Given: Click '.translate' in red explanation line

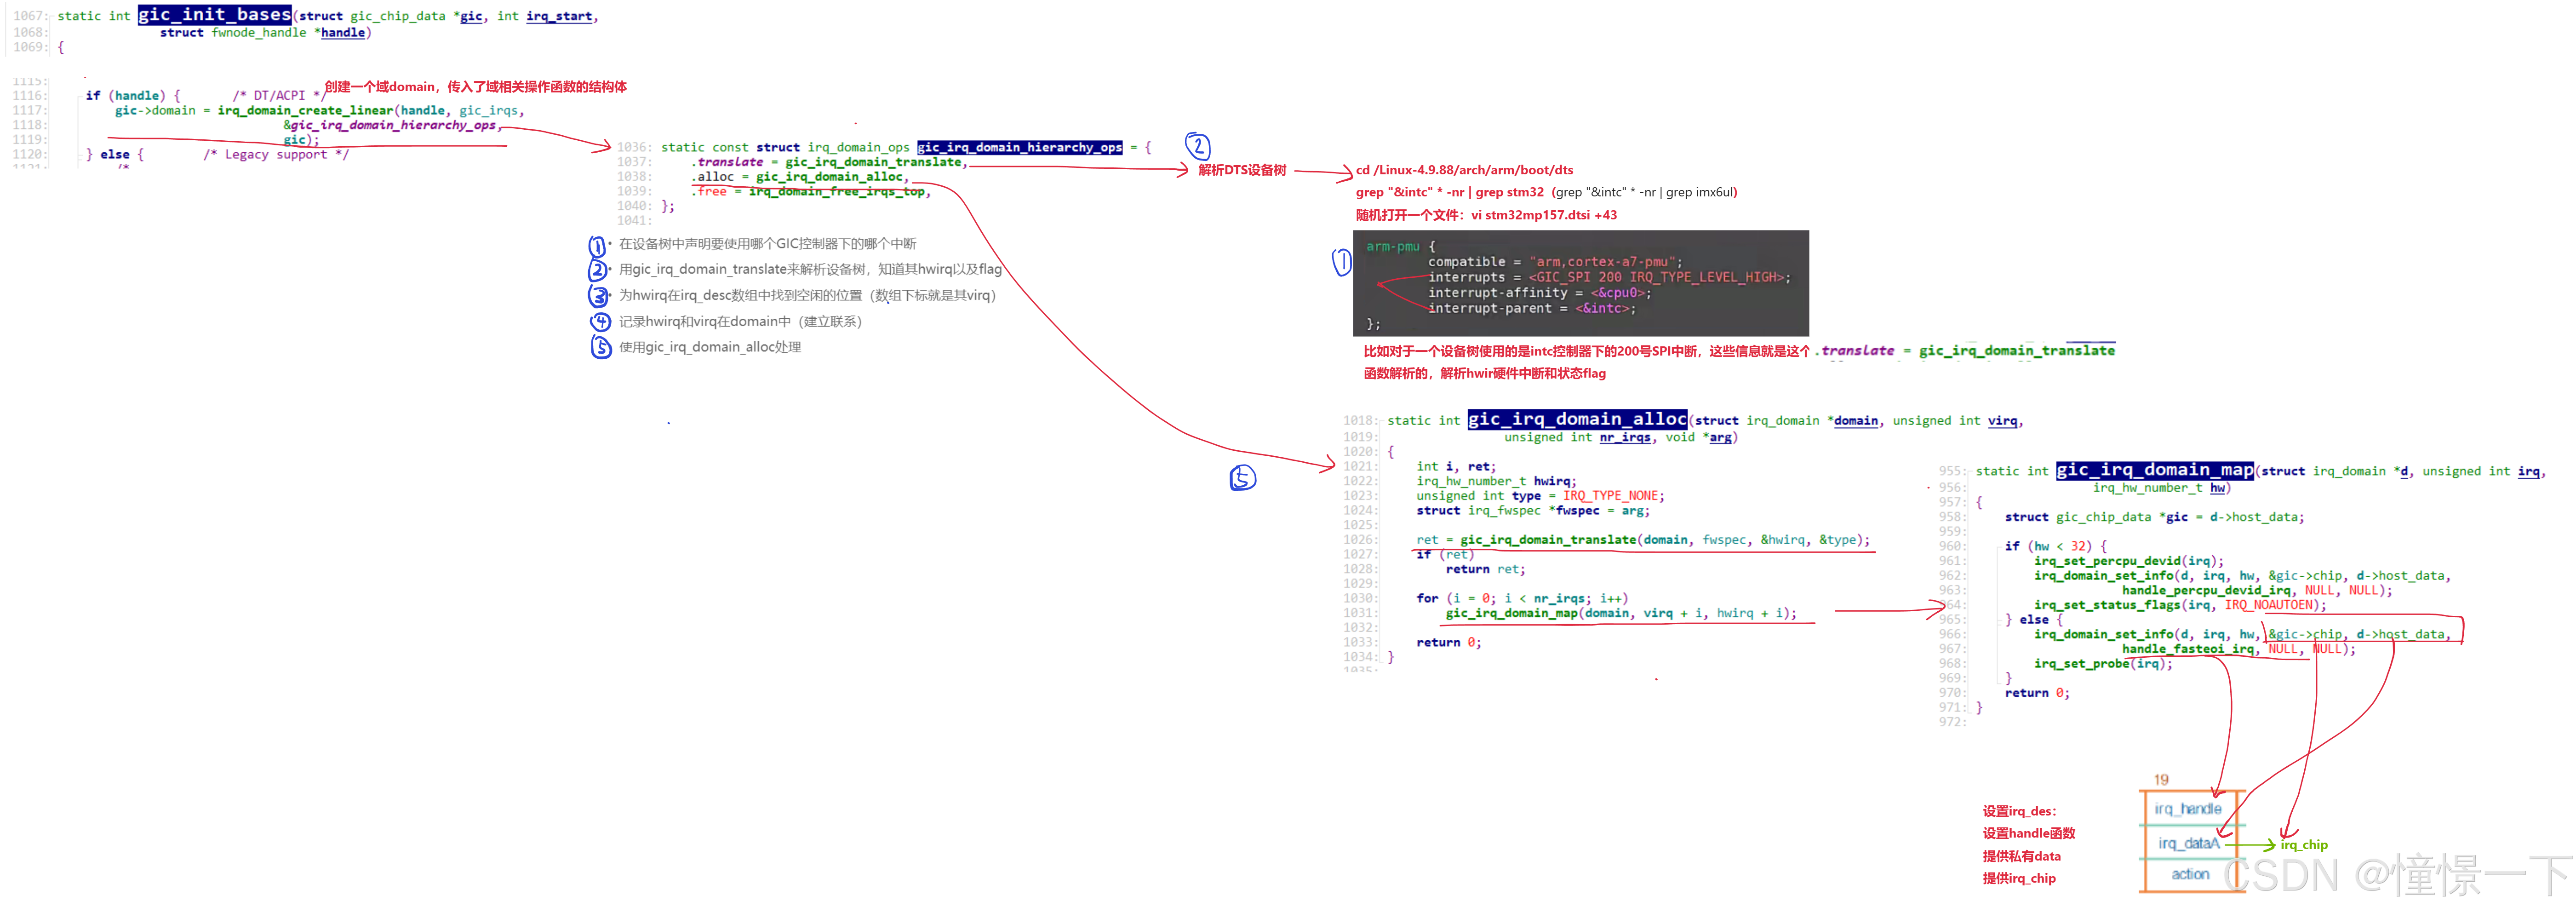Looking at the screenshot, I should 1855,351.
